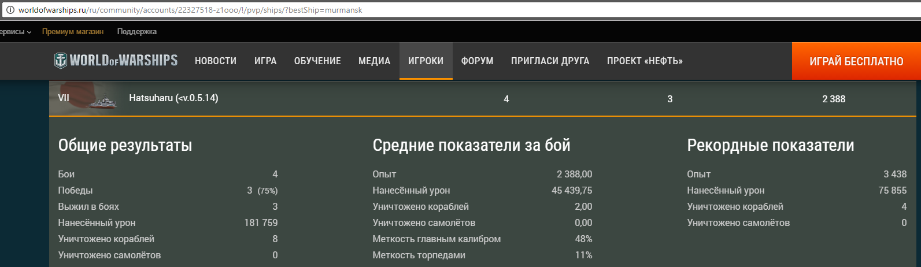The height and width of the screenshot is (267, 921).
Task: Collapse the Hatsuharu (<v.0.5.14) row
Action: [483, 99]
